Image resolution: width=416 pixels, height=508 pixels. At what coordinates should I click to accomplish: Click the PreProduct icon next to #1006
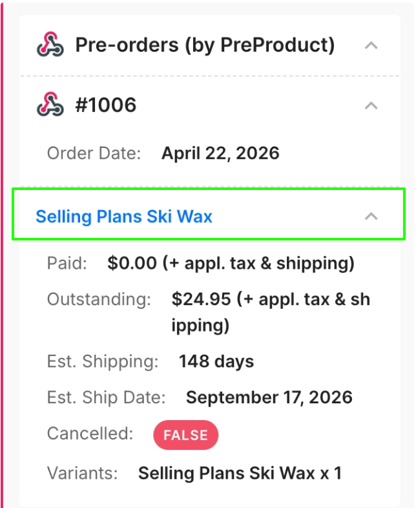(50, 105)
